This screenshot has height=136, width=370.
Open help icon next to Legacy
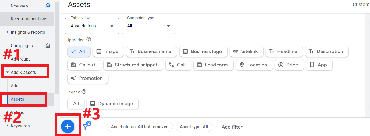84,92
